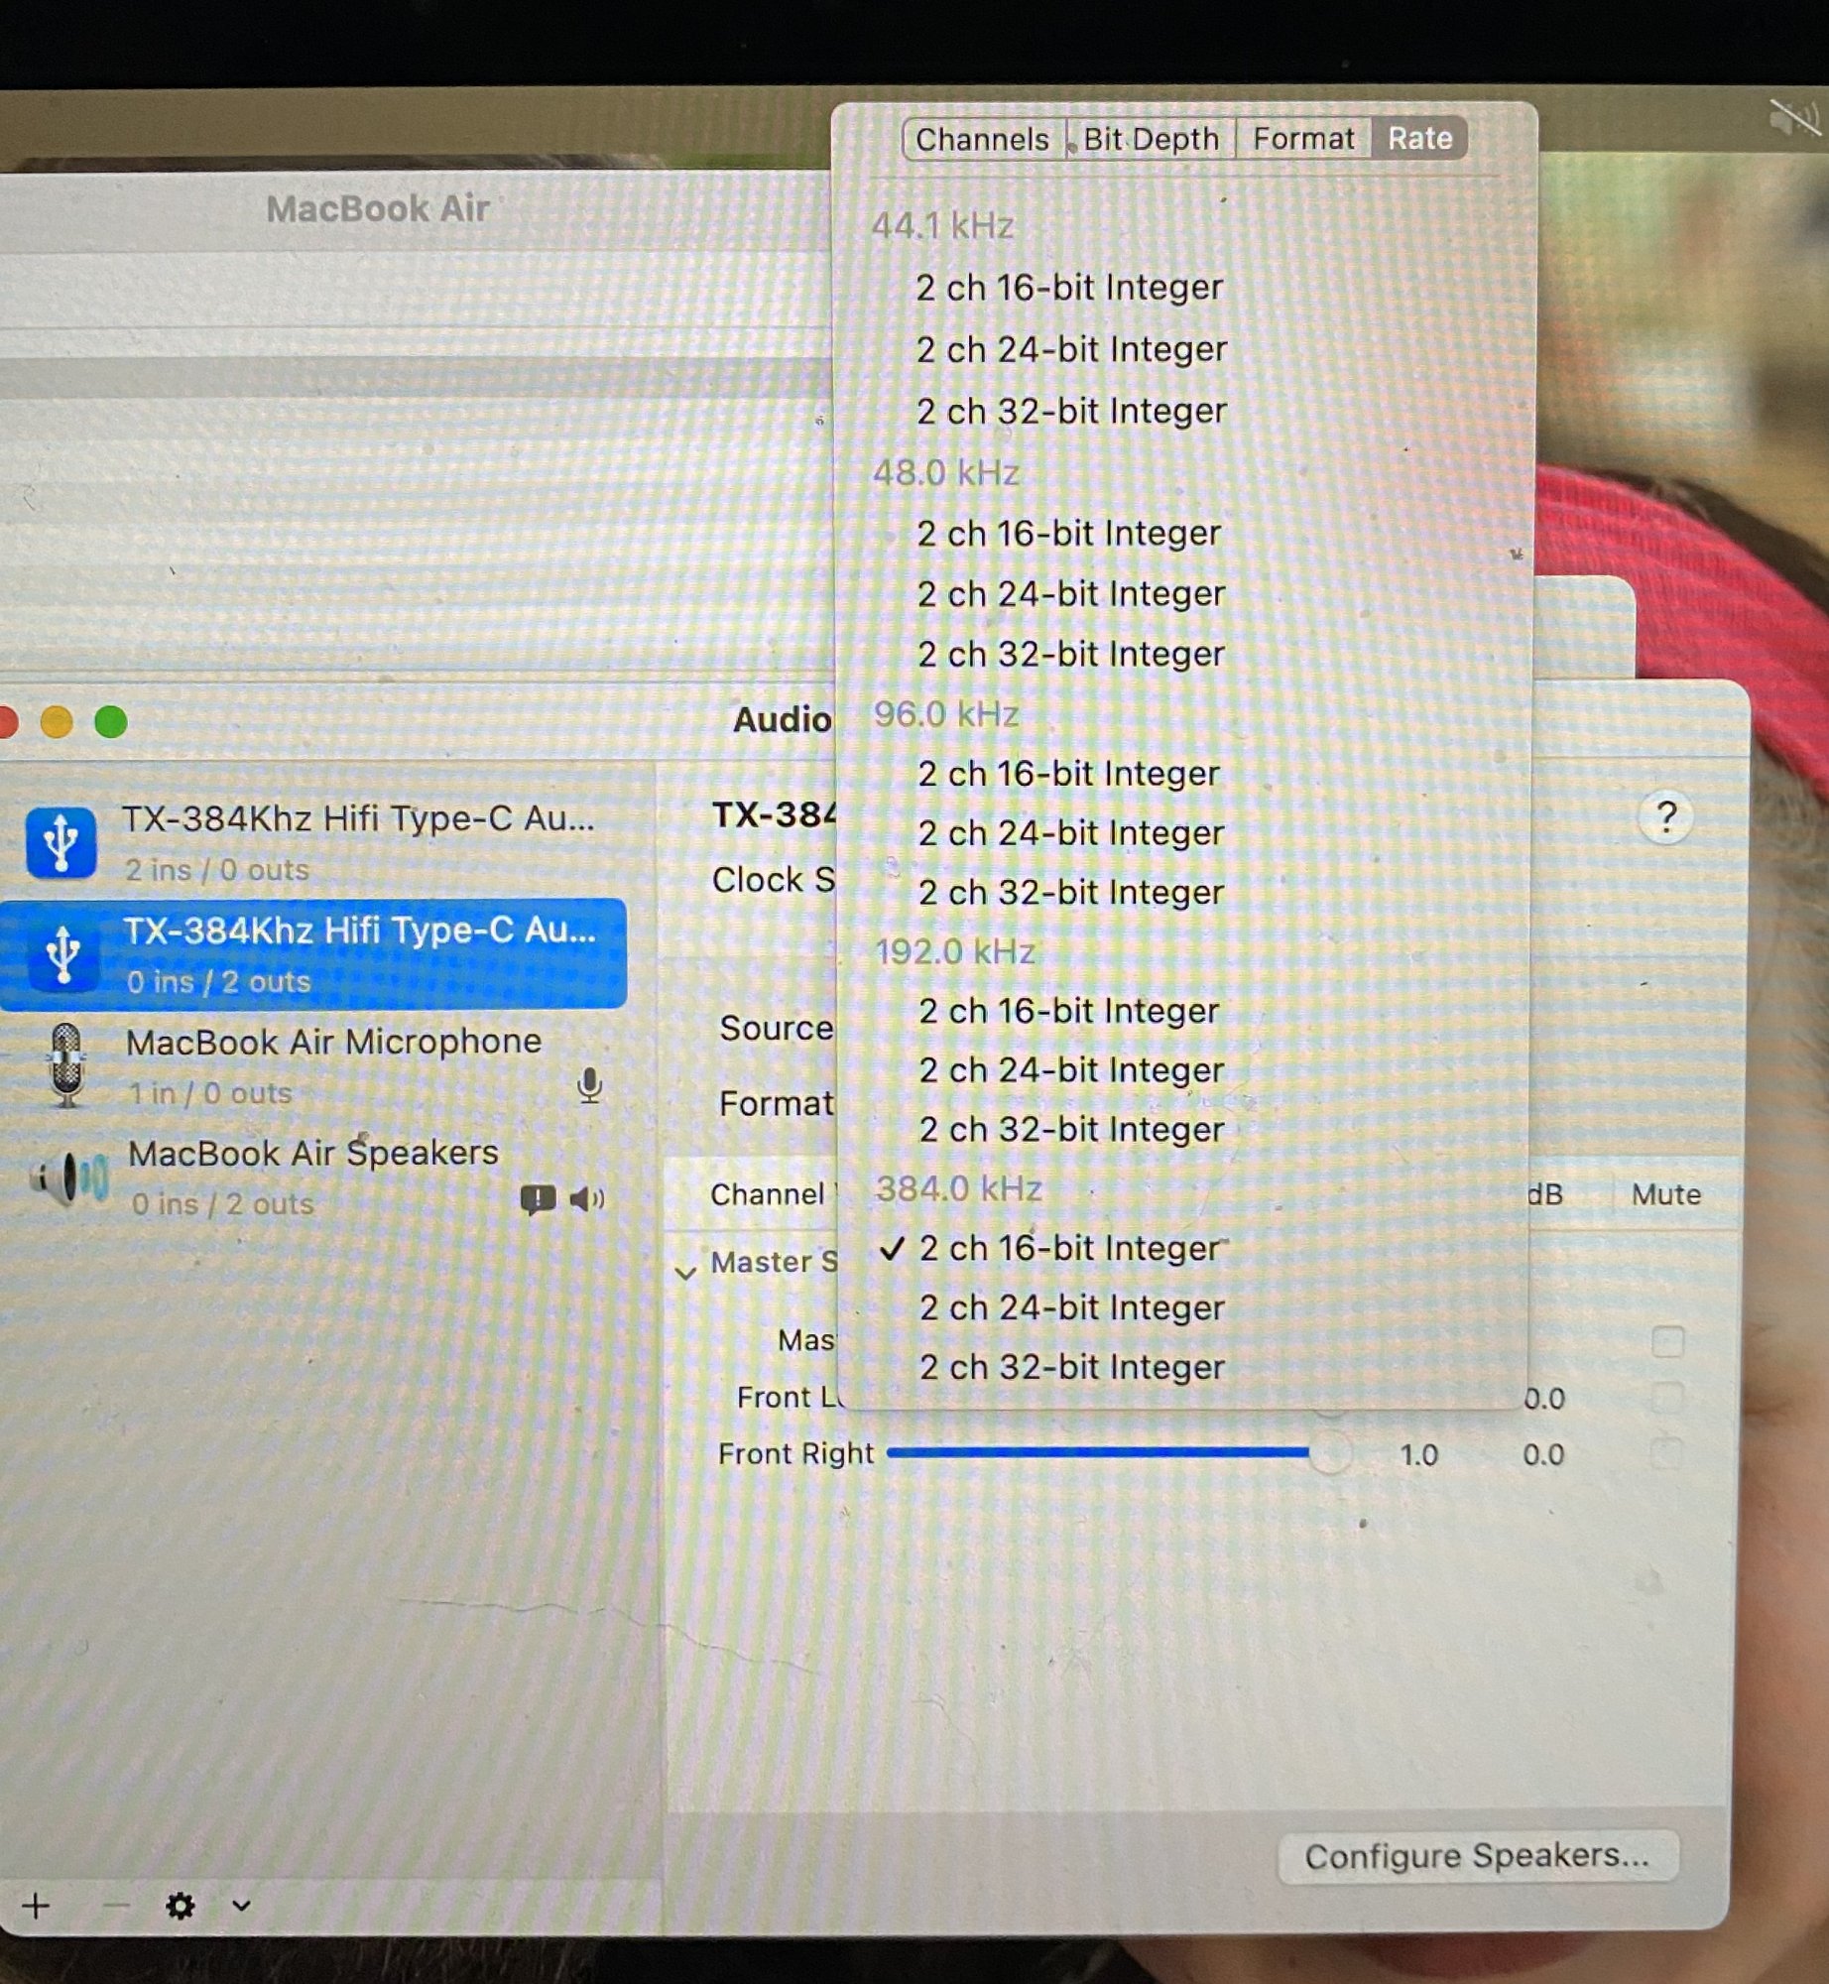This screenshot has width=1829, height=1984.
Task: Click the Front Right channel label
Action: [795, 1454]
